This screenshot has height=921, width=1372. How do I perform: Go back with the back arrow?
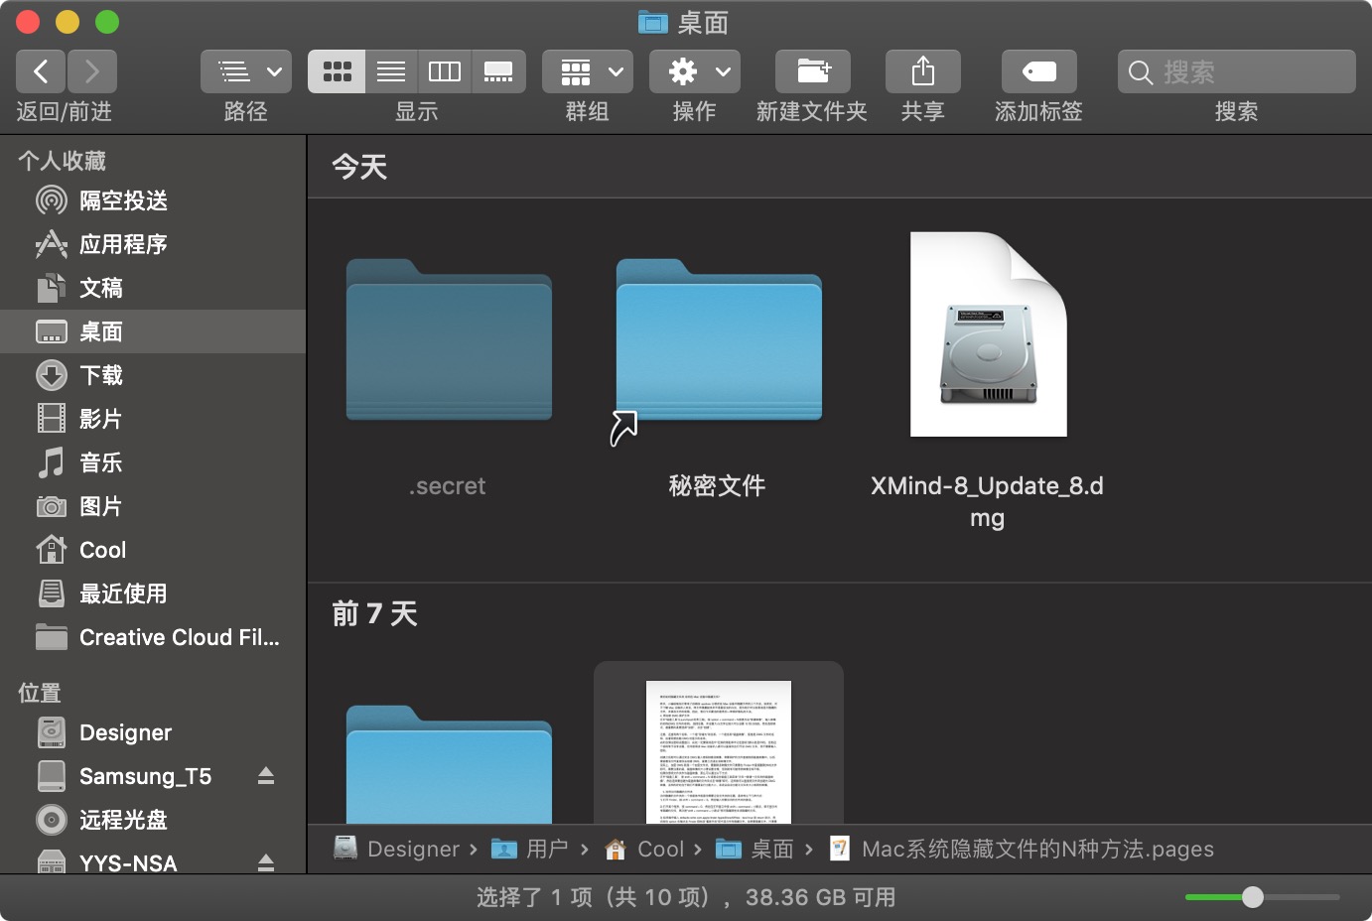point(41,71)
